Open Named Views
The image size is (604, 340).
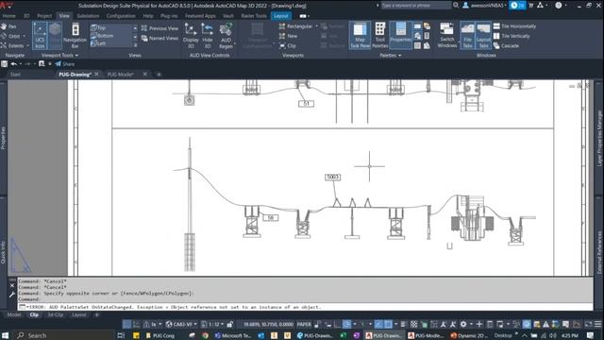coord(159,38)
